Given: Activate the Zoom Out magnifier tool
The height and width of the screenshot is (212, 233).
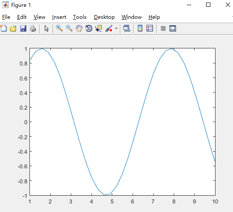Looking at the screenshot, I should tap(69, 28).
